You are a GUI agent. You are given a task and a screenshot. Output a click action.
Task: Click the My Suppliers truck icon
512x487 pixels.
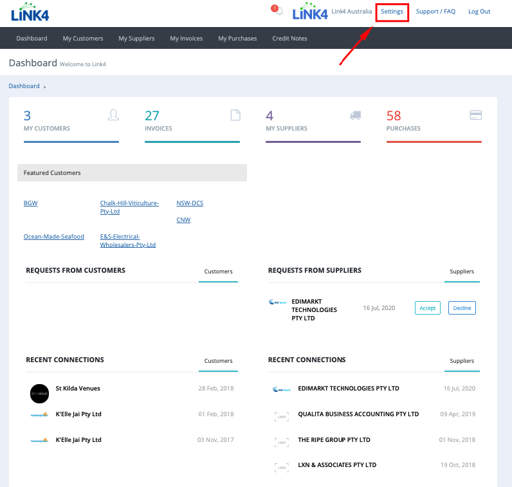(x=355, y=115)
